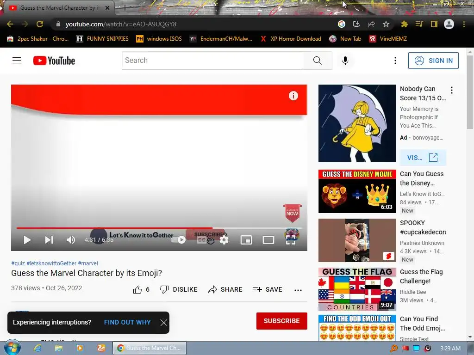
Task: Open the FUNNY SNIPPIES bookmark
Action: [x=102, y=39]
